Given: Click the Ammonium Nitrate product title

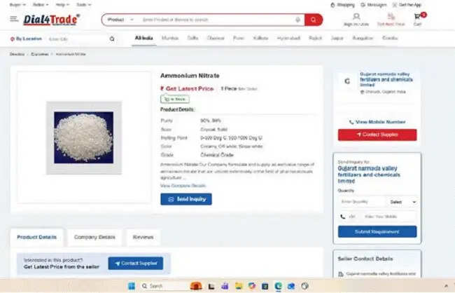Looking at the screenshot, I should coord(190,76).
